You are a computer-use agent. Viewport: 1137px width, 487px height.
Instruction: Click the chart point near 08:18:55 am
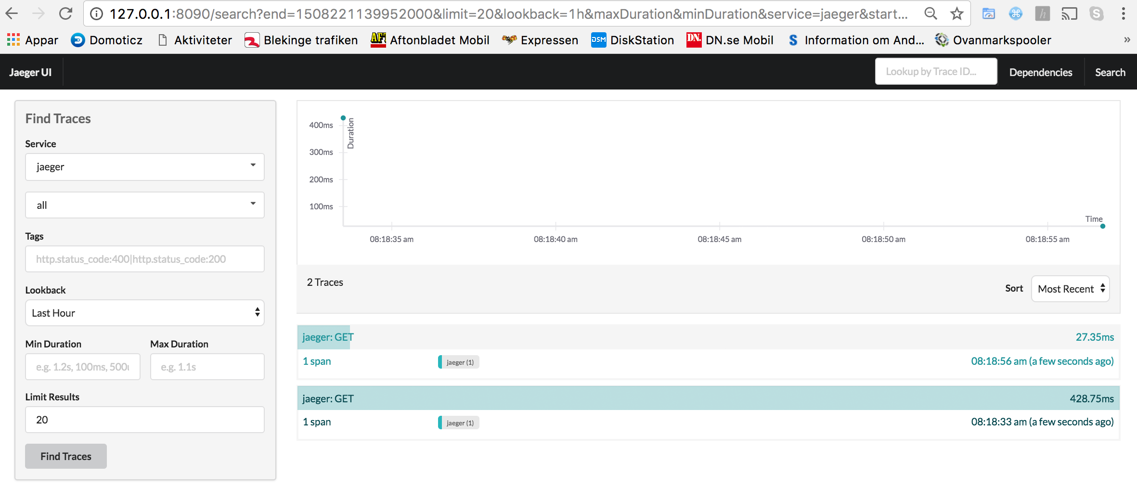pos(1103,226)
